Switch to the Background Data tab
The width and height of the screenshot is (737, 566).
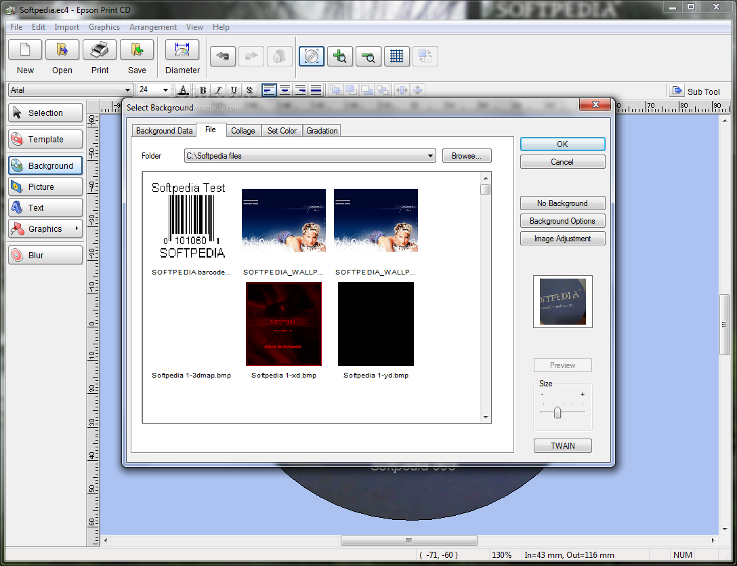point(164,131)
